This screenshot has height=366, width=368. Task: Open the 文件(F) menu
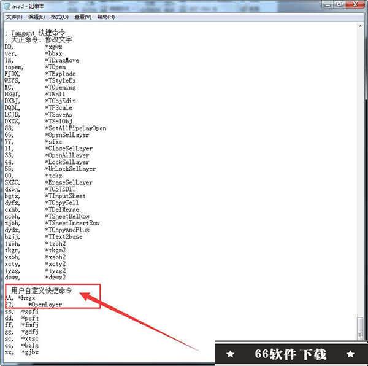[x=14, y=17]
